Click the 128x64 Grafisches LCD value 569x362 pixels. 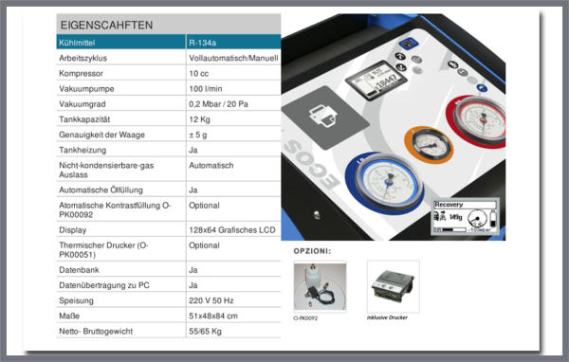232,230
